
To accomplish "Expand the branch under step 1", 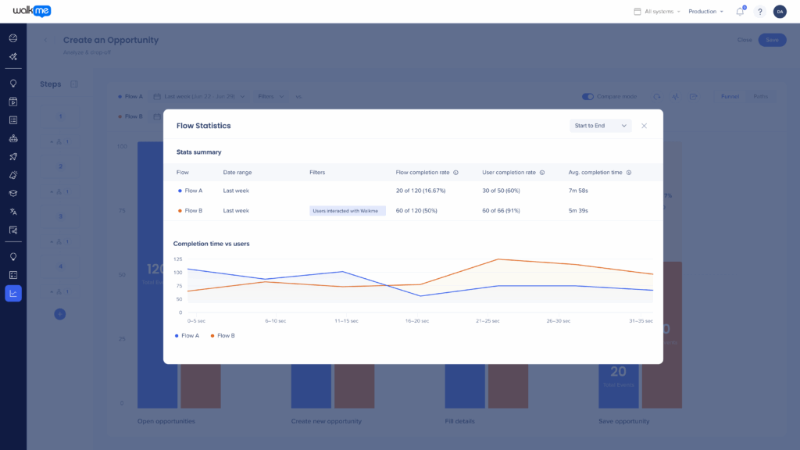I will (59, 142).
